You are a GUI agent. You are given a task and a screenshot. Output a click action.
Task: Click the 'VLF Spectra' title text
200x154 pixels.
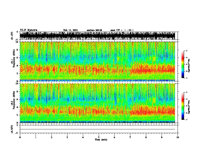[29, 30]
